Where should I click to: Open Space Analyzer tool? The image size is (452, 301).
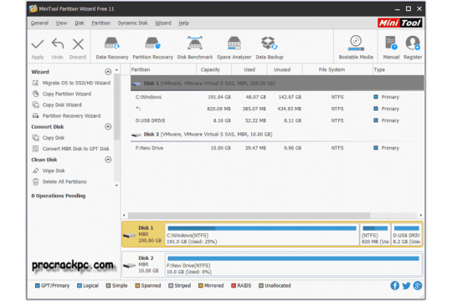234,48
